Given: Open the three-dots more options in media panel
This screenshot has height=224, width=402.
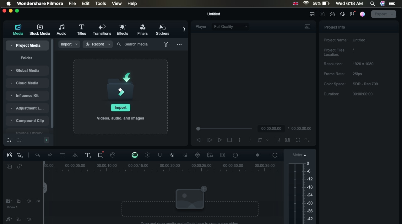Looking at the screenshot, I should tap(179, 44).
